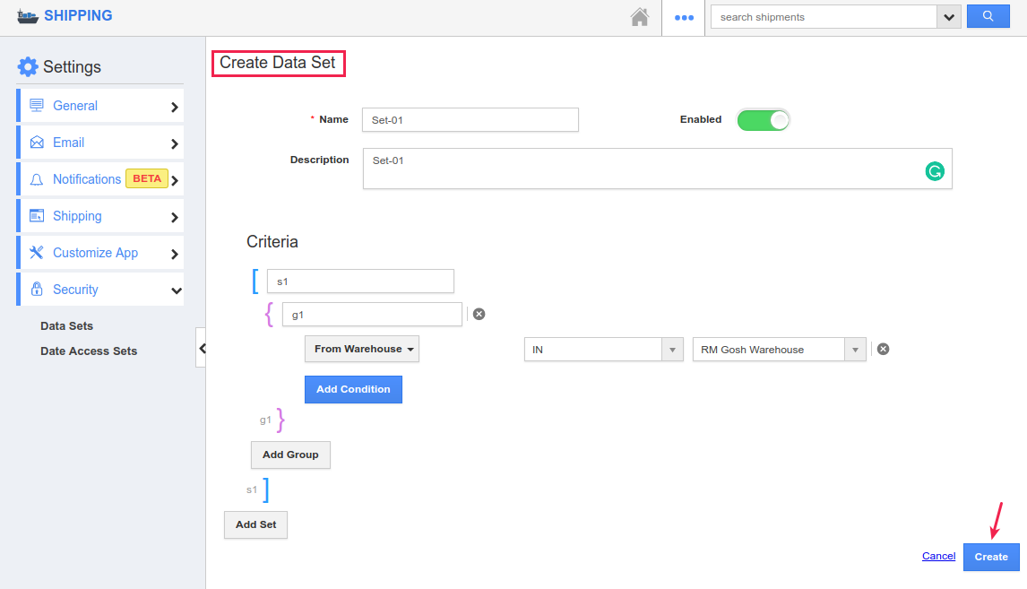The width and height of the screenshot is (1027, 589).
Task: Click the Shipping app logo icon
Action: tap(28, 16)
